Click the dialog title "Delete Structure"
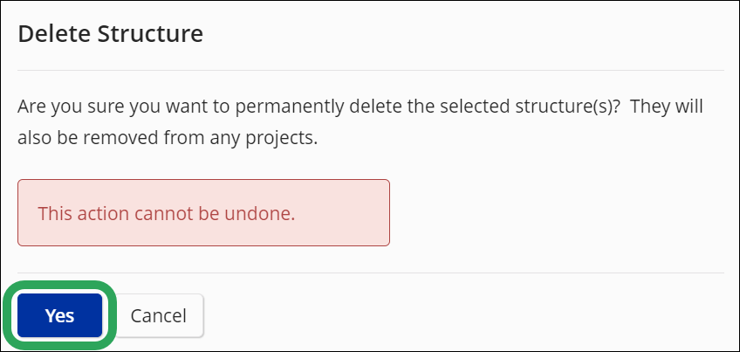The image size is (740, 352). (110, 34)
